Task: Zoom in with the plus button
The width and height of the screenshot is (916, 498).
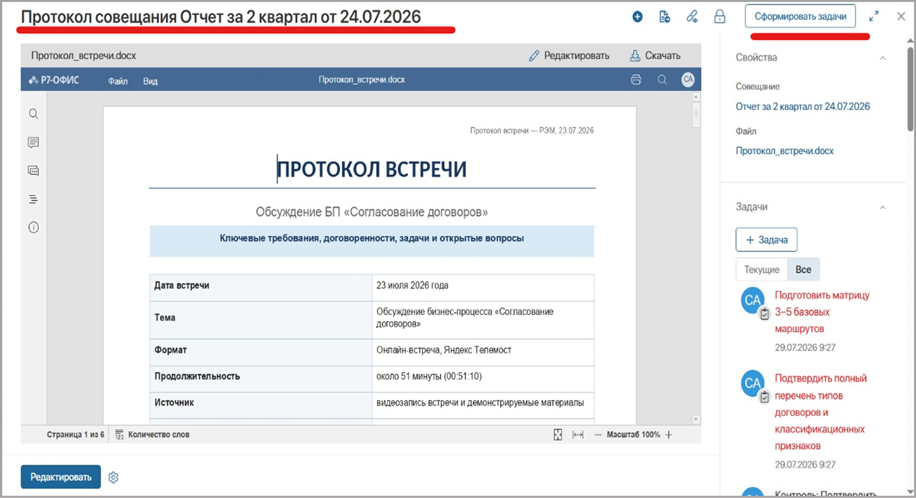Action: pyautogui.click(x=669, y=435)
